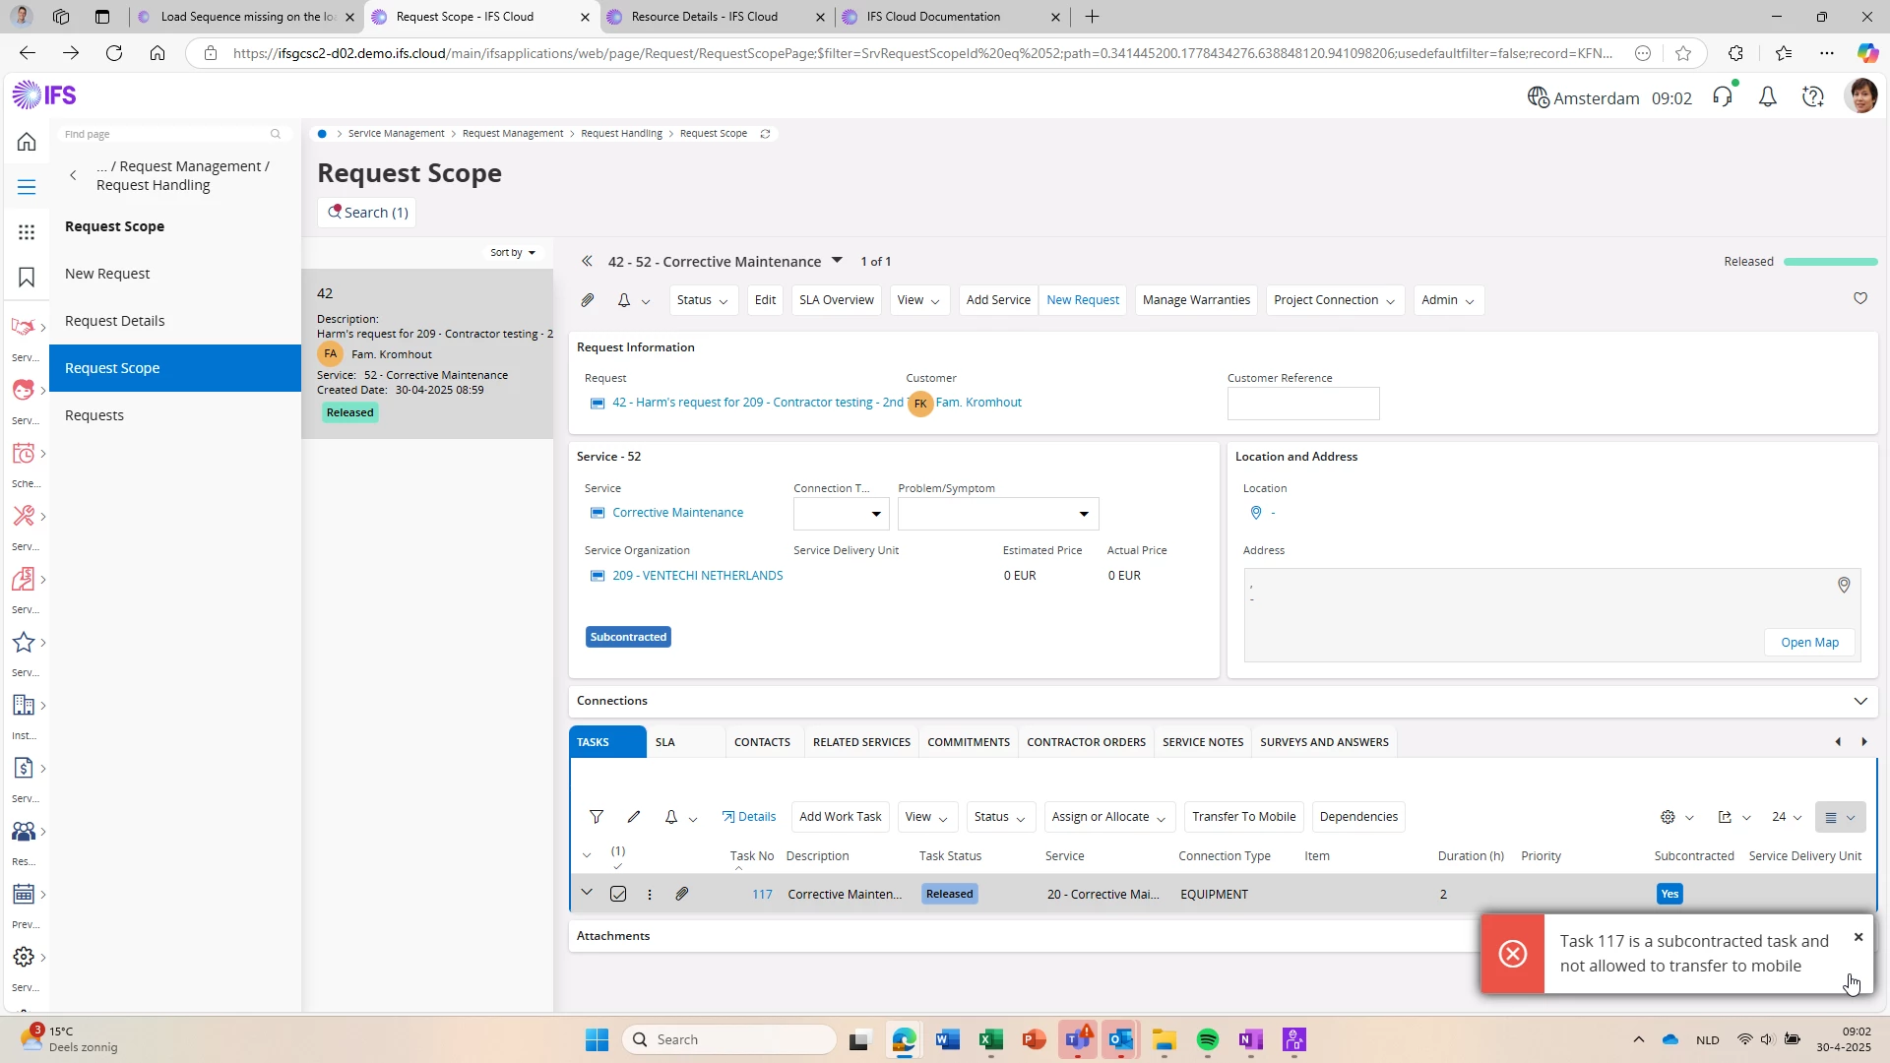This screenshot has height=1063, width=1890.
Task: Expand the Assign or Allocate dropdown
Action: [x=1108, y=817]
